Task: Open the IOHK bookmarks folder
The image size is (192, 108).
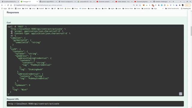Action: pyautogui.click(x=25, y=9)
